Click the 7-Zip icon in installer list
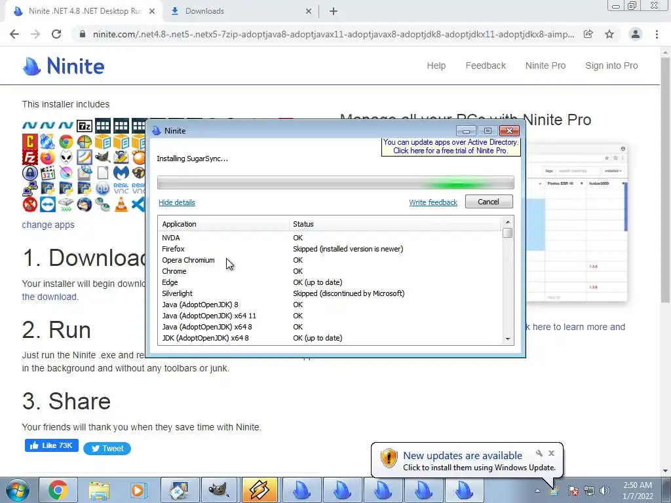This screenshot has width=671, height=503. click(x=85, y=126)
